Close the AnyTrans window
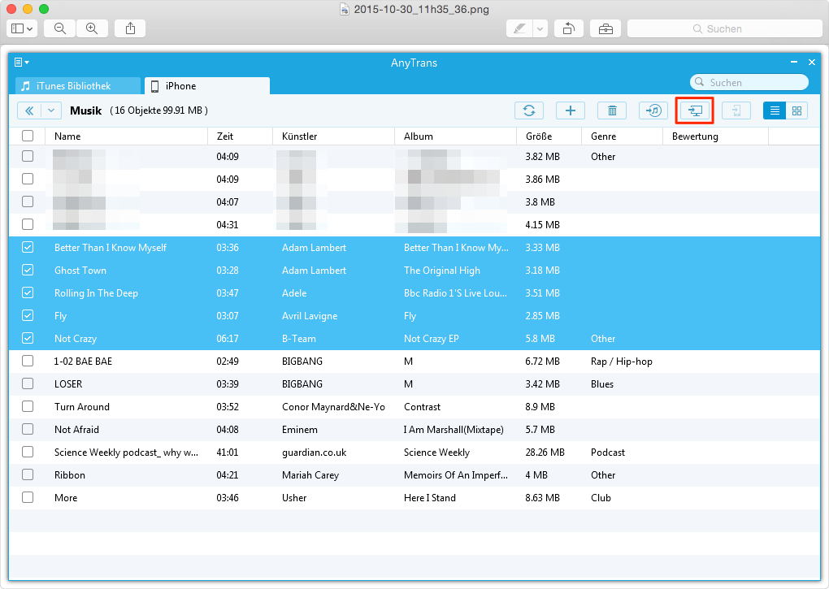 pos(812,63)
